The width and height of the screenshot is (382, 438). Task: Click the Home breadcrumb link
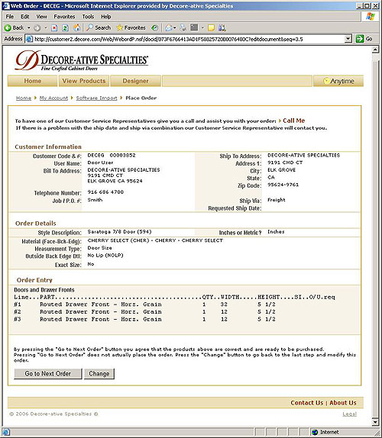coord(24,98)
